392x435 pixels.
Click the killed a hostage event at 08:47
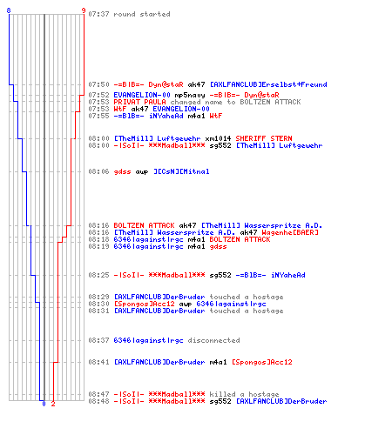pos(184,394)
